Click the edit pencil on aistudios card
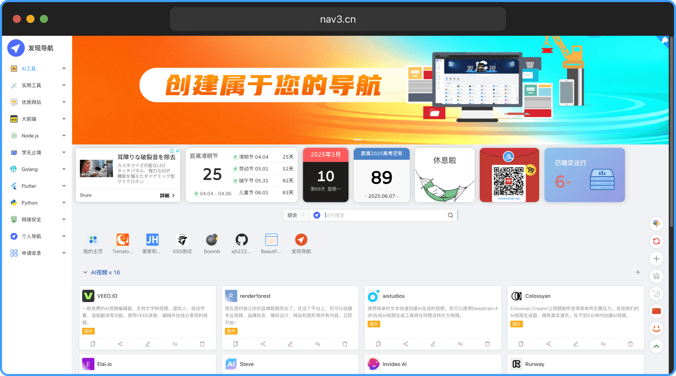Image resolution: width=676 pixels, height=376 pixels. [x=433, y=344]
